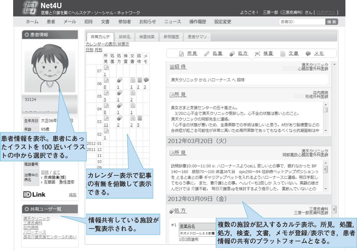Switch to the 患者サマリ tab
Screen dimensions: 357x251
click(x=197, y=37)
